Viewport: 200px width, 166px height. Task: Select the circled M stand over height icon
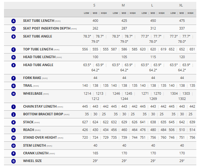point(14,138)
